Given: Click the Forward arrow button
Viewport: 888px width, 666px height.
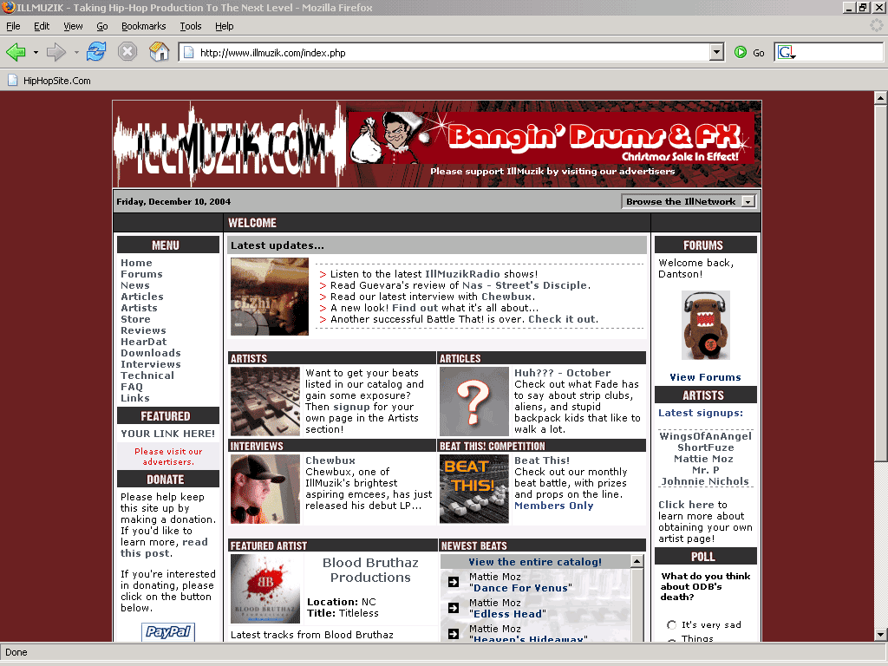Looking at the screenshot, I should point(56,53).
